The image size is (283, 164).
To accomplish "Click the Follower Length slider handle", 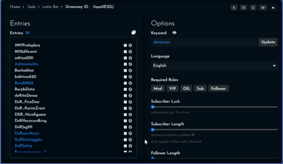I will click(x=153, y=158).
